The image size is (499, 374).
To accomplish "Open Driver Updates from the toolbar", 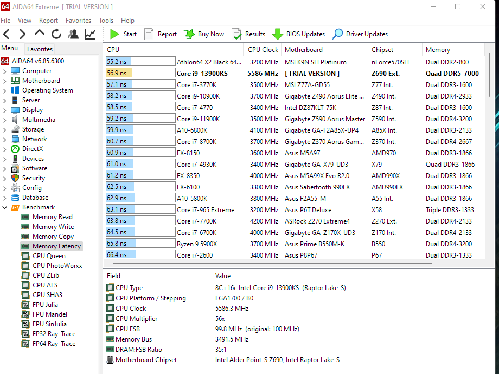I will click(361, 34).
